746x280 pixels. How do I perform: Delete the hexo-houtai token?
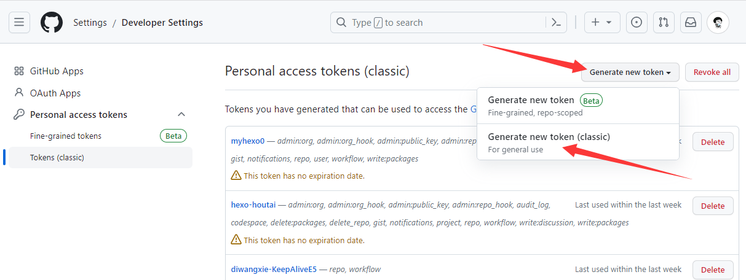(712, 206)
